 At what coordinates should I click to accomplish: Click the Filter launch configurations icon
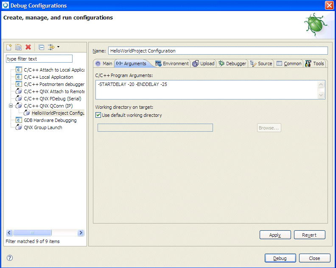51,47
